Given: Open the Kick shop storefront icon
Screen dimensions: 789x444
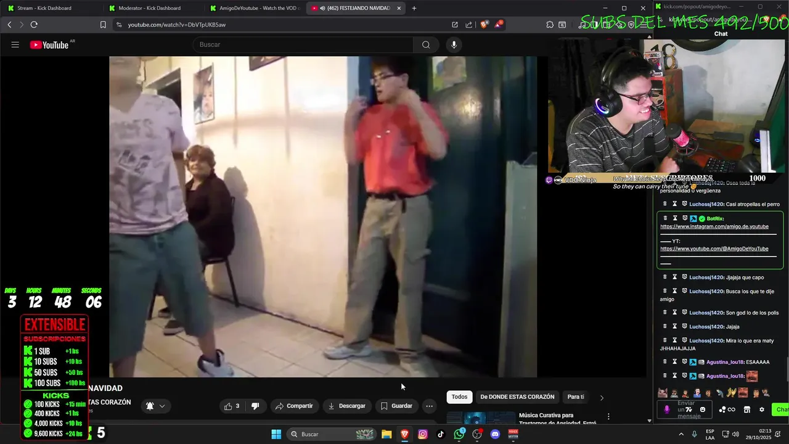Looking at the screenshot, I should pyautogui.click(x=747, y=409).
